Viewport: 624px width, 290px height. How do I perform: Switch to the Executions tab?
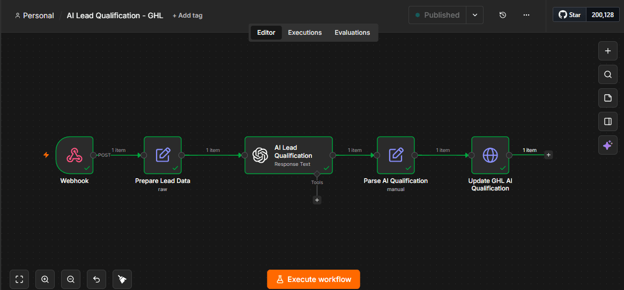coord(305,33)
